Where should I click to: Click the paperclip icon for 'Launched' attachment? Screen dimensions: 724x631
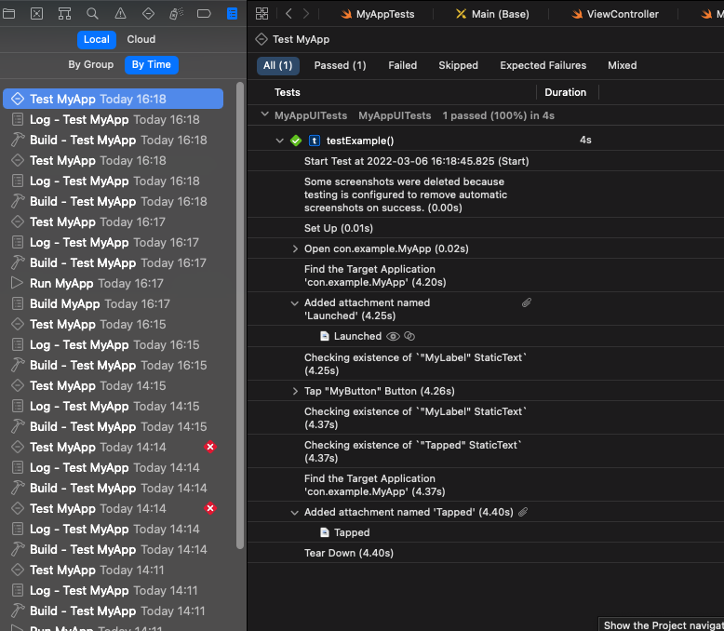[x=527, y=302]
